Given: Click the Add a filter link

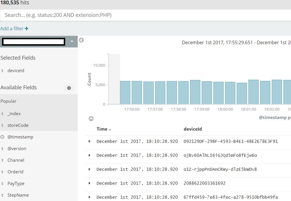Looking at the screenshot, I should [14, 29].
